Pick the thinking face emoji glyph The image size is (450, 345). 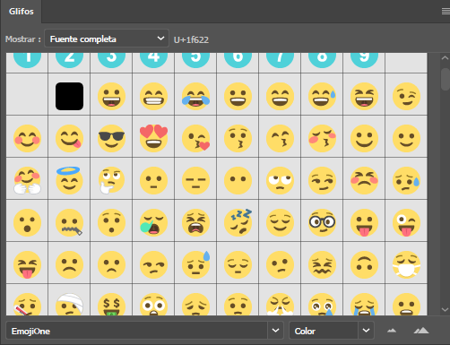click(111, 180)
